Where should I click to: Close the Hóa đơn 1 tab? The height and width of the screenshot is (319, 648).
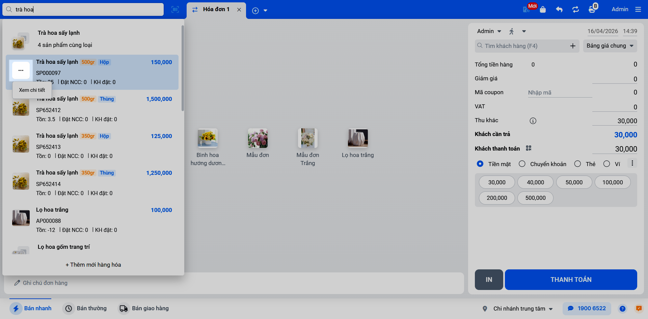[x=239, y=9]
